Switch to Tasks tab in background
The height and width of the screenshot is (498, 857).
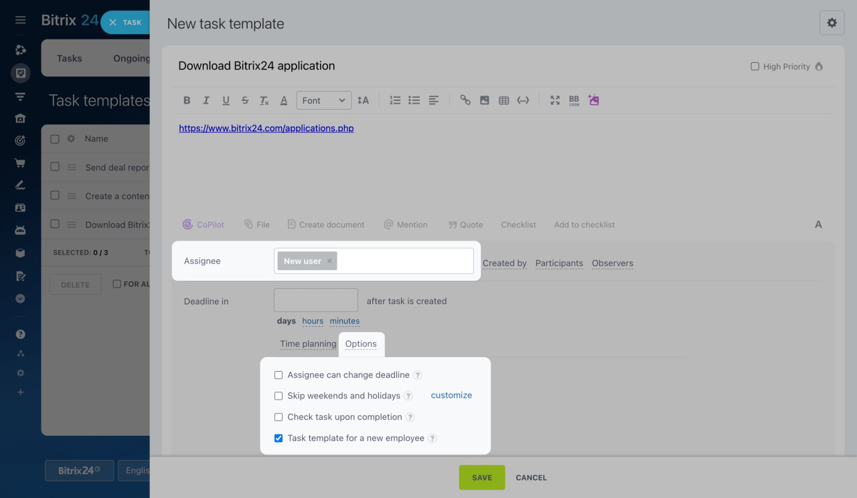click(x=69, y=58)
